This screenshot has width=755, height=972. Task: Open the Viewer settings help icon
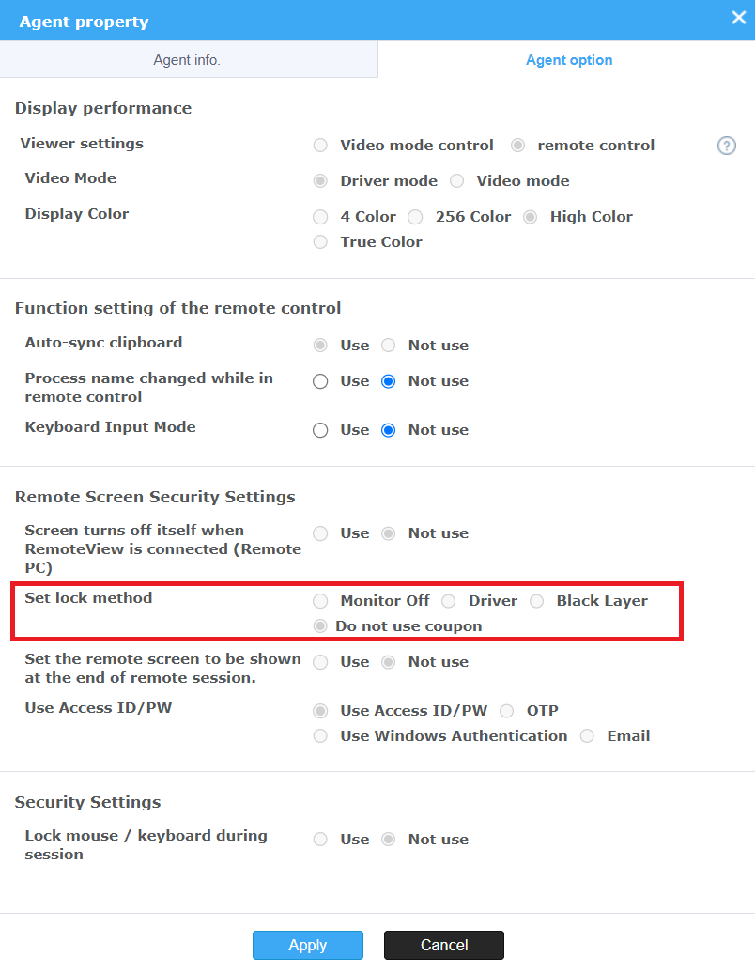pyautogui.click(x=727, y=146)
